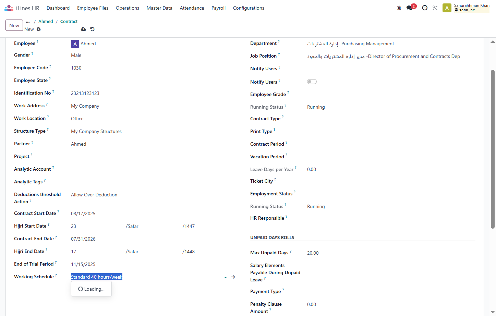Viewport: 496px width, 316px height.
Task: Open the HR Responsible field
Action: coord(391,218)
